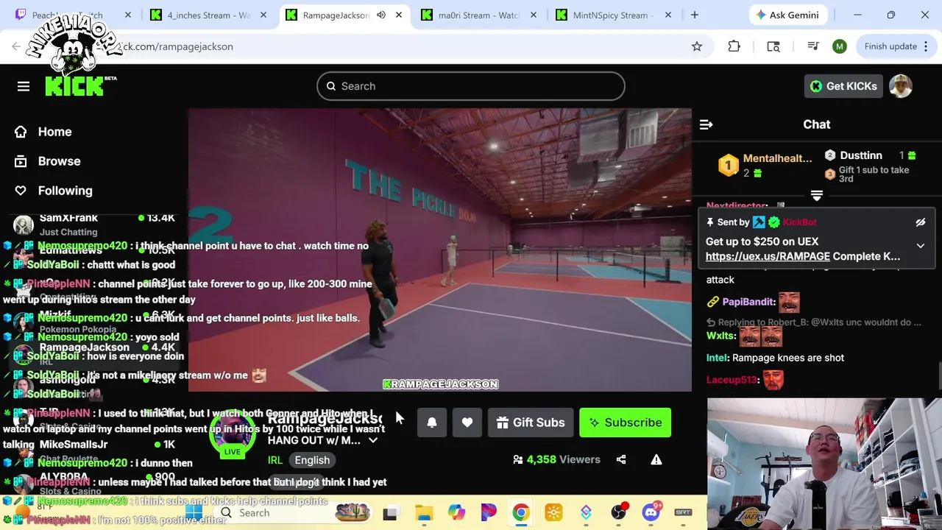Click Mentalhealth top gifter name
Screen dimensions: 942x530
pos(777,158)
